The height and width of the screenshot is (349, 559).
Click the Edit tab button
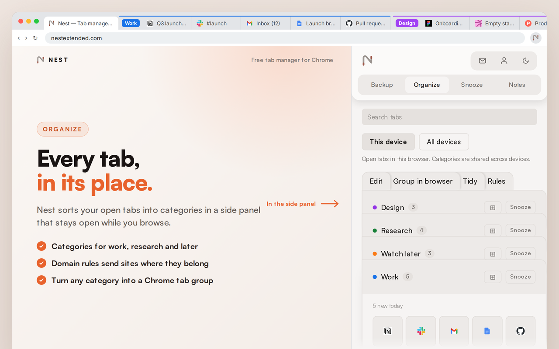coord(376,181)
